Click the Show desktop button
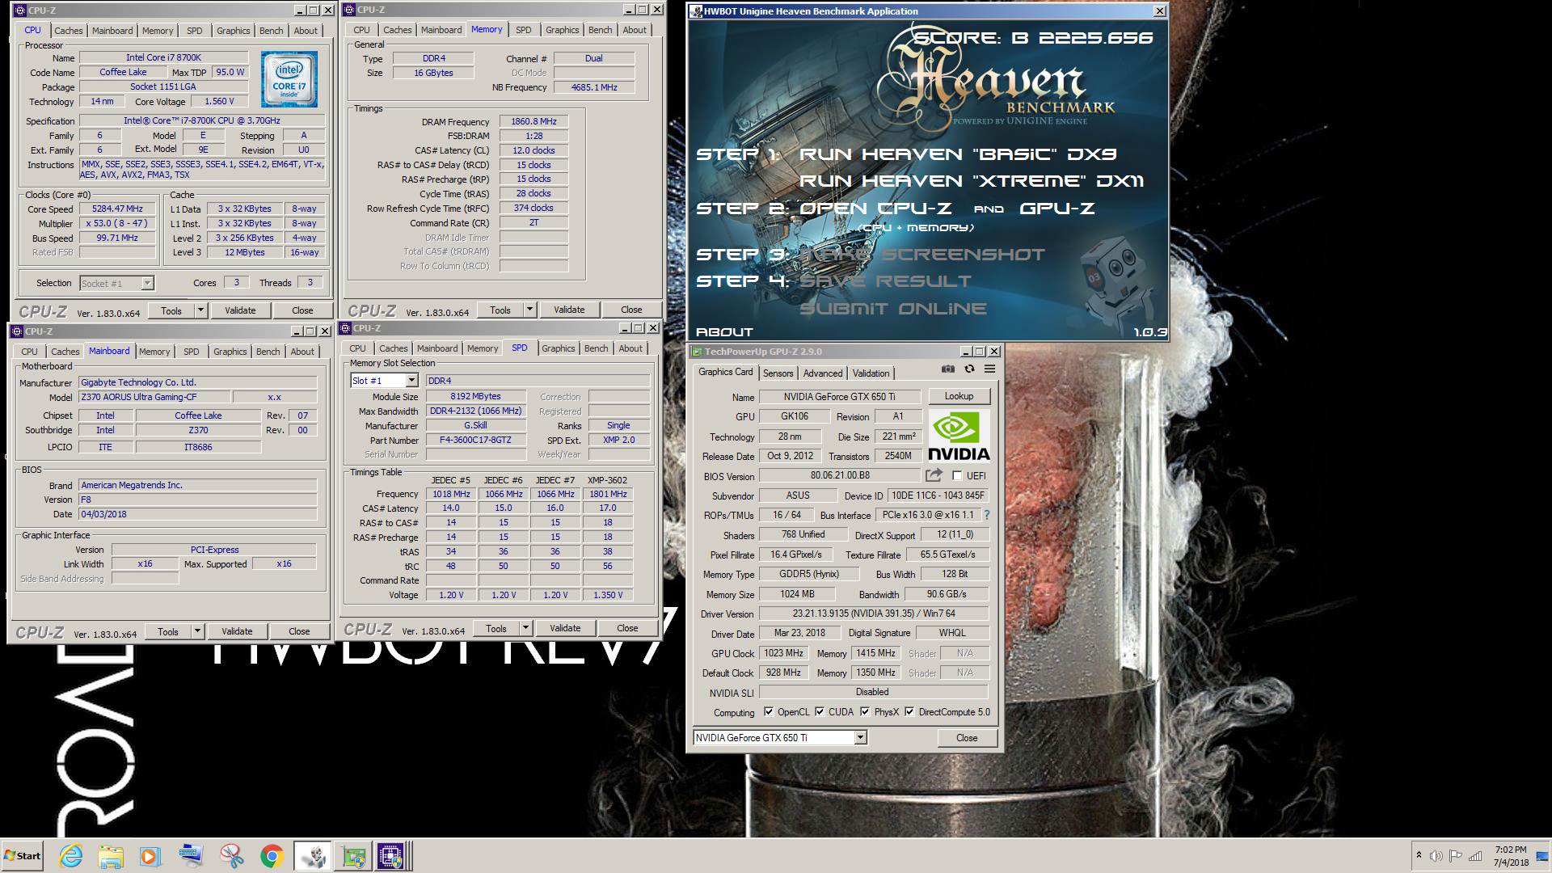This screenshot has height=873, width=1552. click(x=1542, y=856)
